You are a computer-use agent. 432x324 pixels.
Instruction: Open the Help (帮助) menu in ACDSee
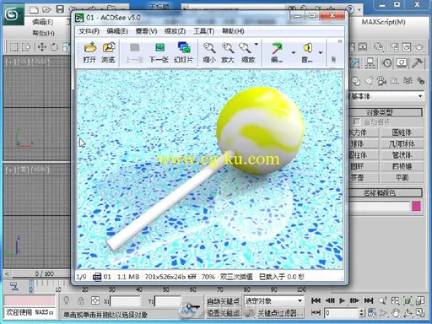(x=233, y=31)
